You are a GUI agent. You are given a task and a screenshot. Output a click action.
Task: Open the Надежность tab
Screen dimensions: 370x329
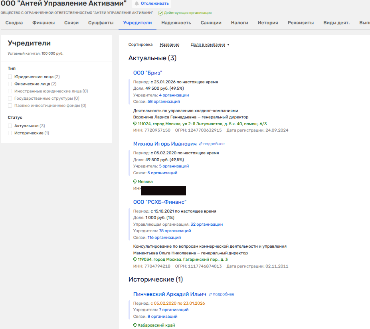176,23
